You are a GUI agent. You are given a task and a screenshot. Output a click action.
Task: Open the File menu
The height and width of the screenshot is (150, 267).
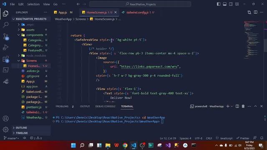(12, 4)
